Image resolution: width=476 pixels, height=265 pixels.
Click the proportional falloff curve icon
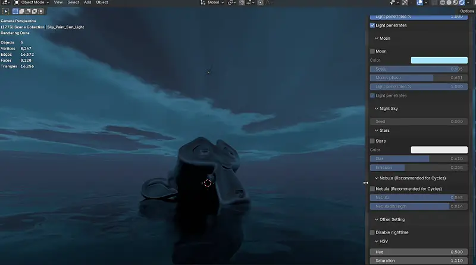[269, 2]
